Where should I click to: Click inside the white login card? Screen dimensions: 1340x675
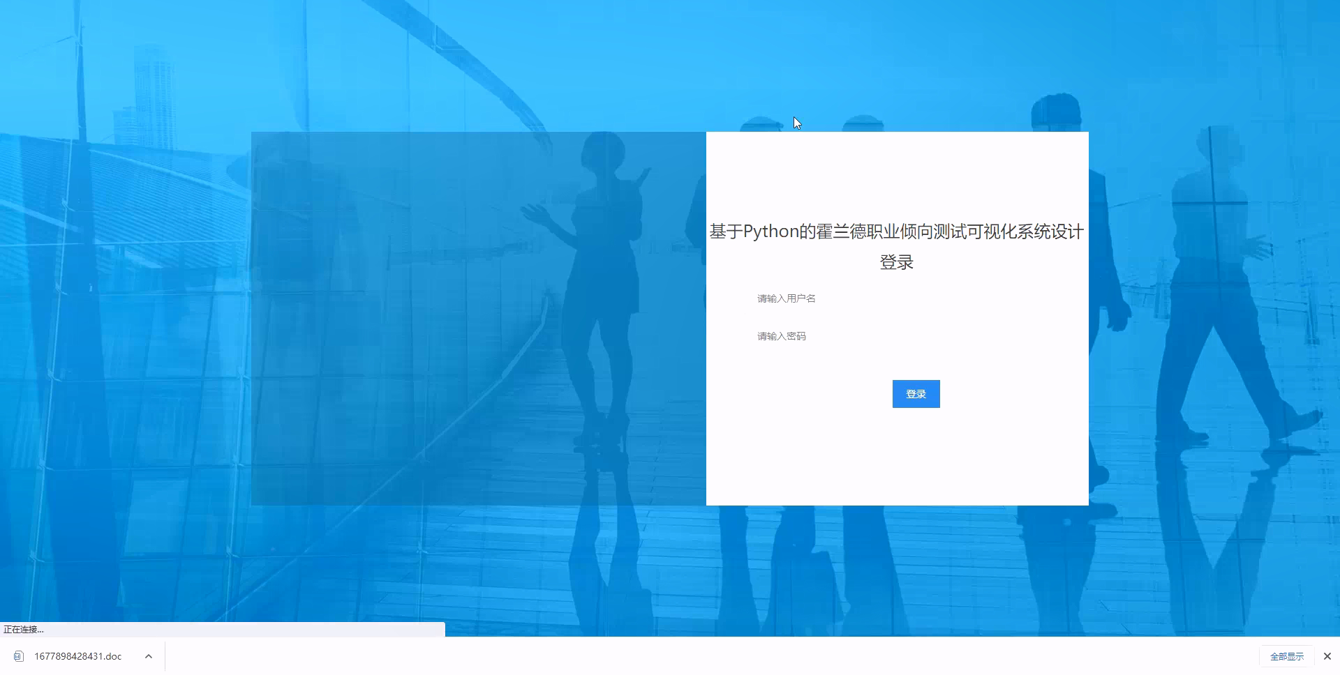tap(897, 460)
